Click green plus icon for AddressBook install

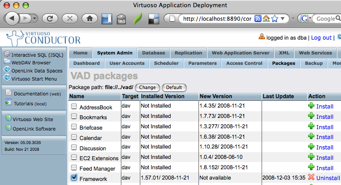pos(311,106)
